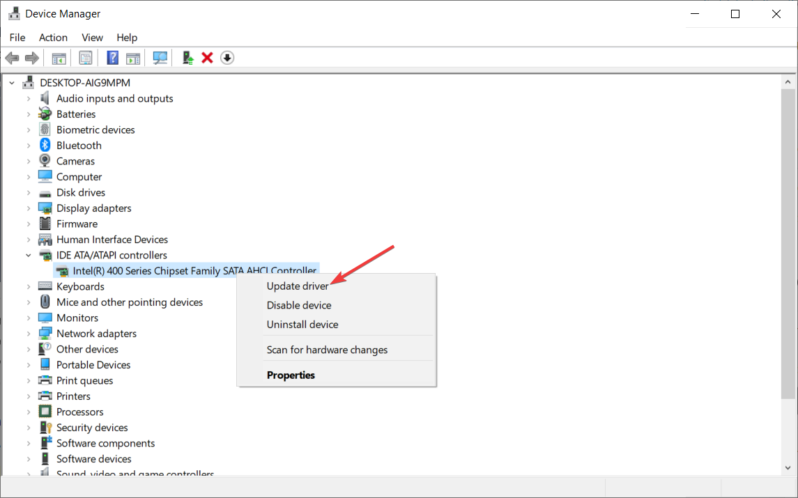Image resolution: width=798 pixels, height=498 pixels.
Task: Select the printer icon next to Printers
Action: (x=45, y=396)
